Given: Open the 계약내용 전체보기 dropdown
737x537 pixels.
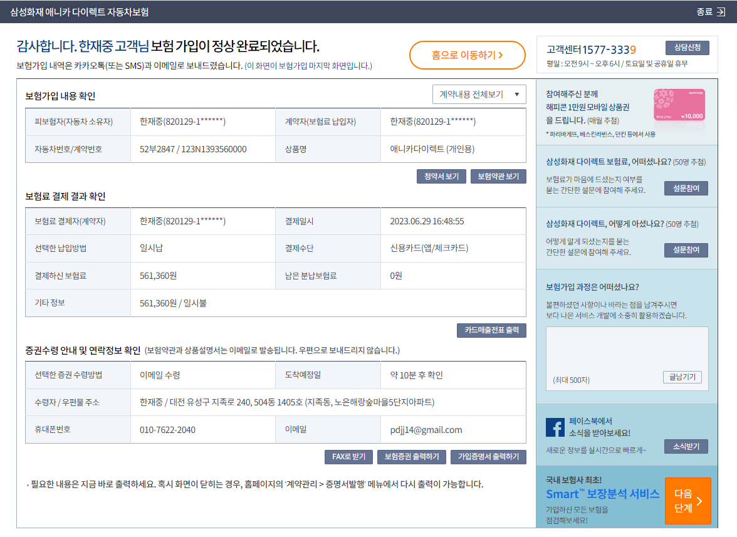Looking at the screenshot, I should tap(479, 94).
